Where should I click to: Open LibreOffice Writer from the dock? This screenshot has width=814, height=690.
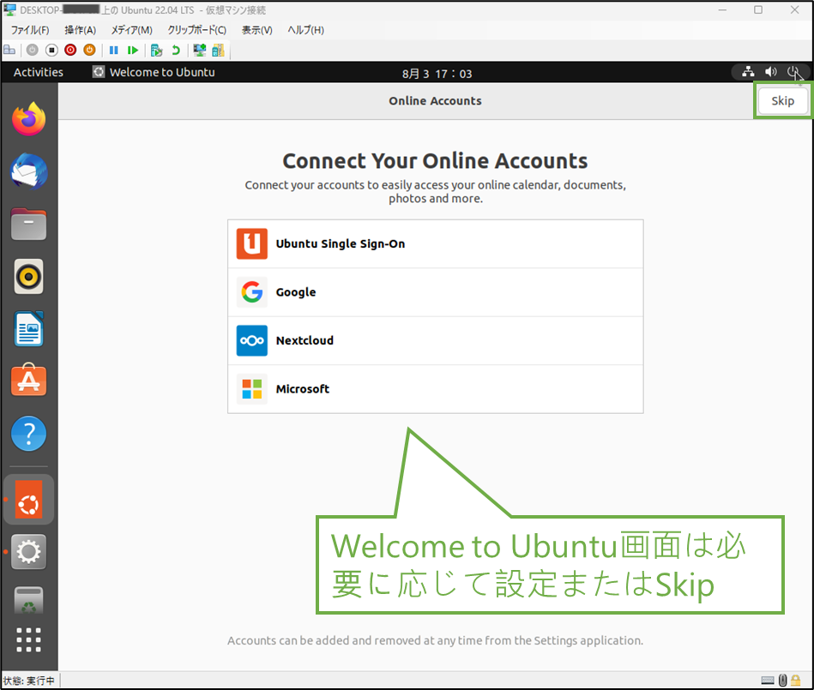click(28, 328)
